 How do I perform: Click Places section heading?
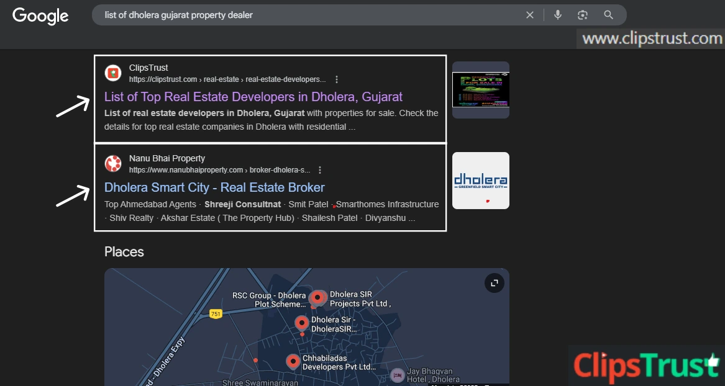(124, 251)
